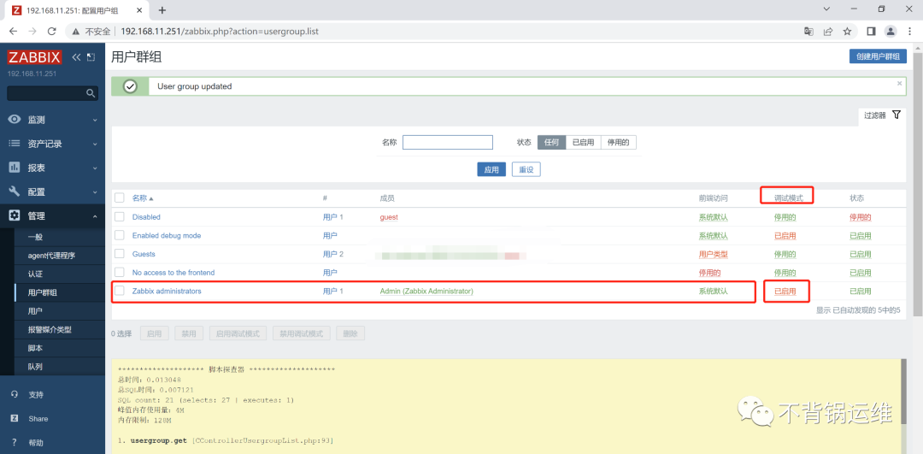Tick the checkbox for Disabled group
923x454 pixels.
tap(120, 216)
